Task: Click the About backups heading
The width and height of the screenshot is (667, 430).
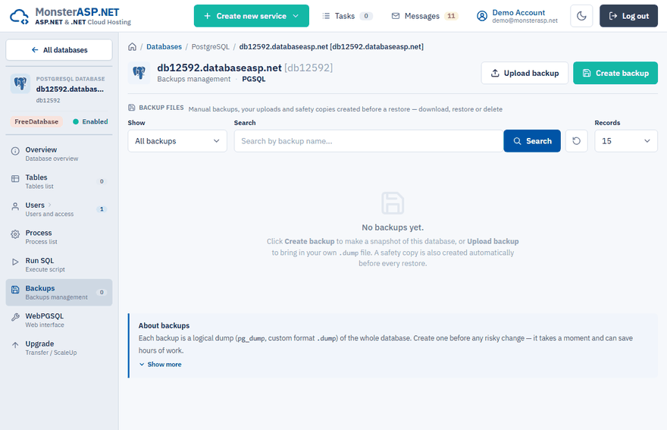Action: (x=164, y=325)
